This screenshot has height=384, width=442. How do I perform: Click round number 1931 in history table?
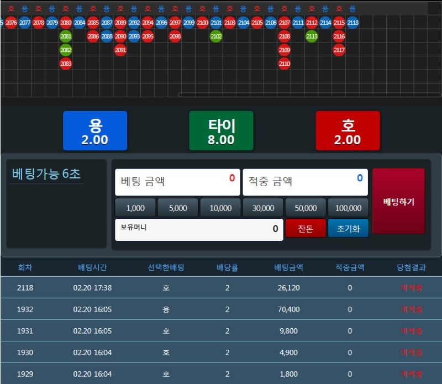pyautogui.click(x=25, y=331)
